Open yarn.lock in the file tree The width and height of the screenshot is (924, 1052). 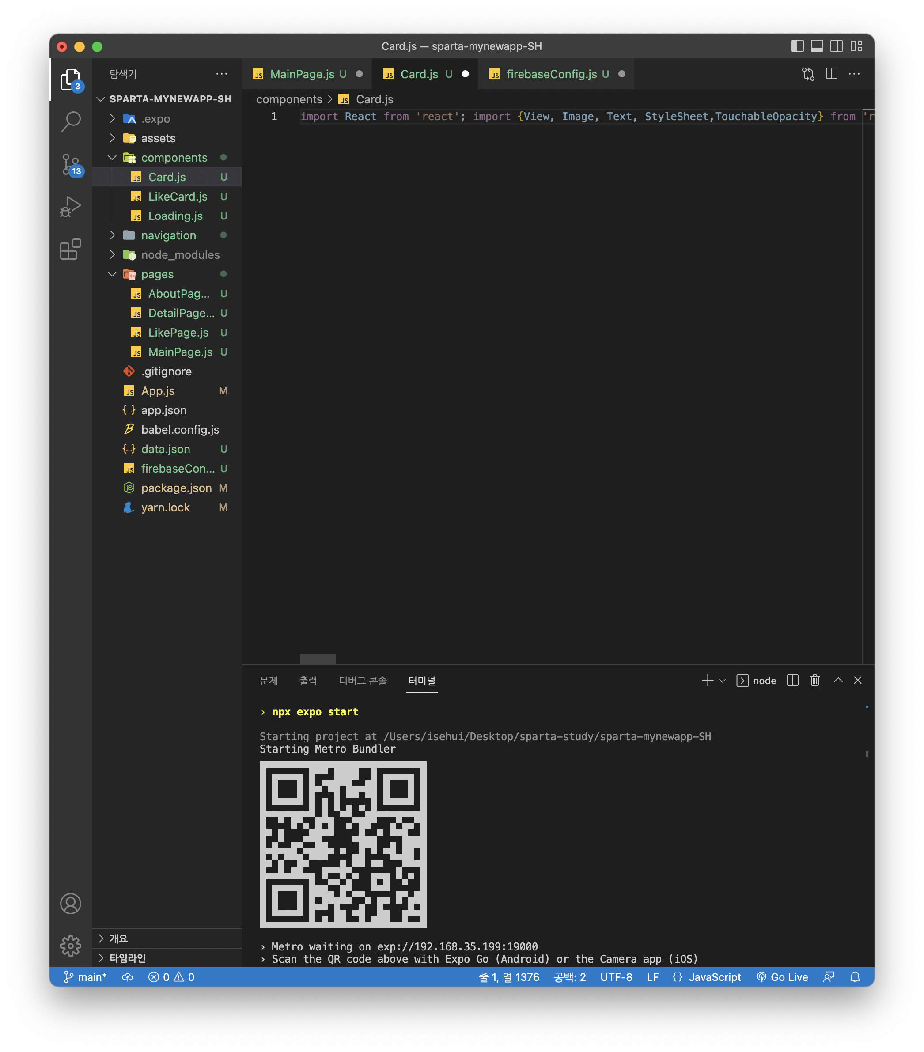[x=167, y=507]
